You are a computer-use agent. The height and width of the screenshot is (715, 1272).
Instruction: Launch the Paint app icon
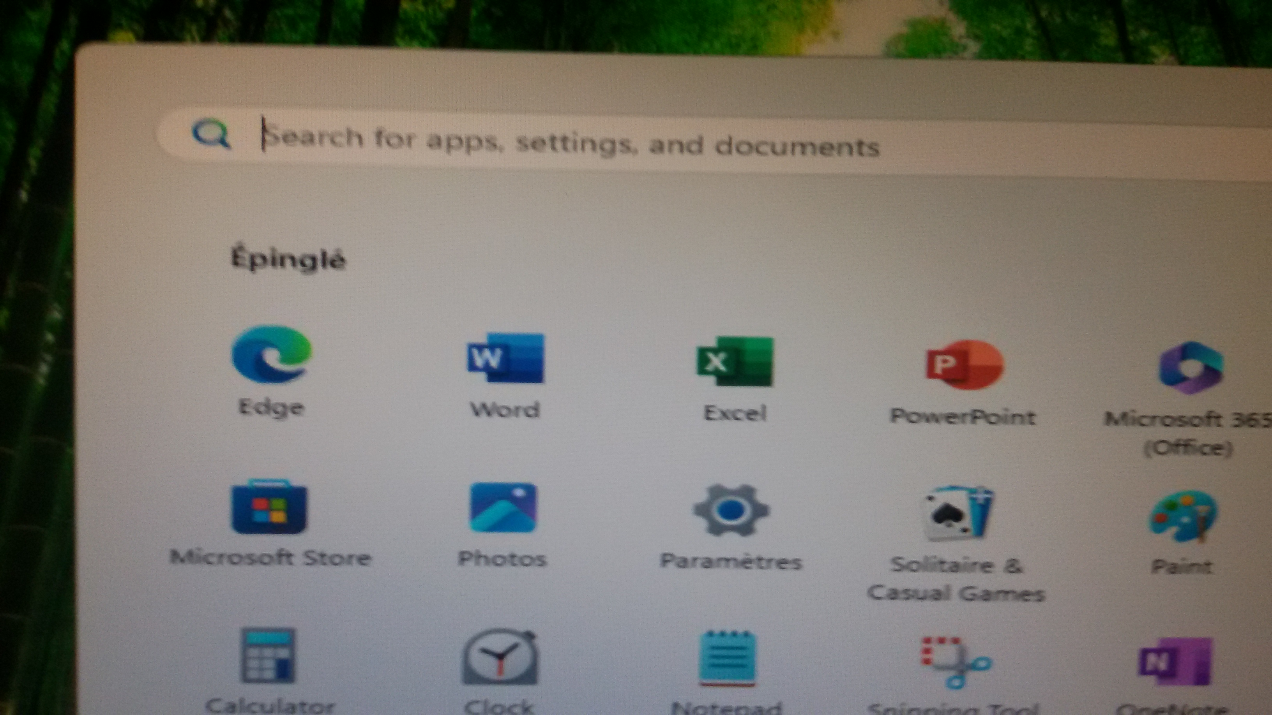pos(1183,516)
